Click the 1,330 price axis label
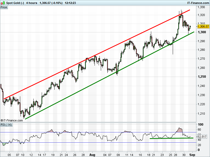Screen dimensions: 210x157 tap(201, 7)
